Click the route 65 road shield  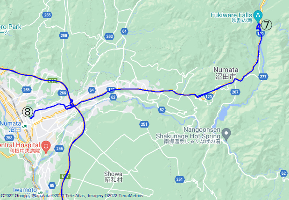click(x=52, y=186)
